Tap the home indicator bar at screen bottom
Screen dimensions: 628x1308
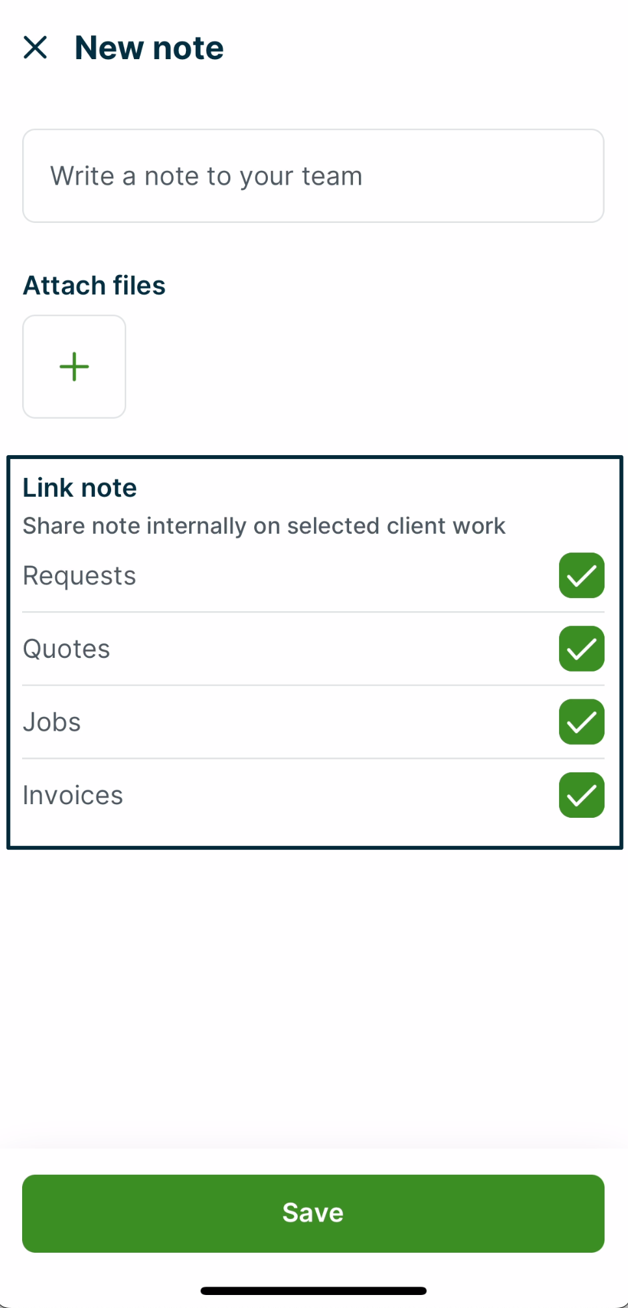tap(313, 1290)
